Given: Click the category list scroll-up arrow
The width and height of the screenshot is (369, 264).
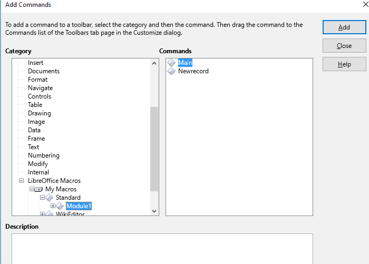Looking at the screenshot, I should (x=154, y=63).
